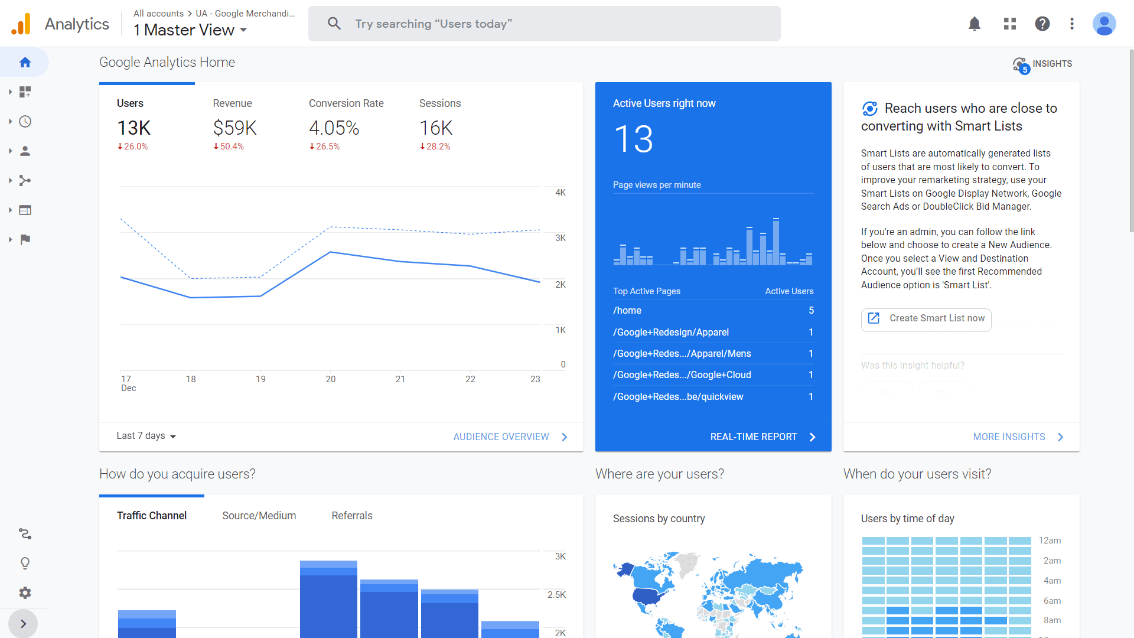The height and width of the screenshot is (638, 1134).
Task: Click the Traffic Channel tab
Action: point(151,515)
